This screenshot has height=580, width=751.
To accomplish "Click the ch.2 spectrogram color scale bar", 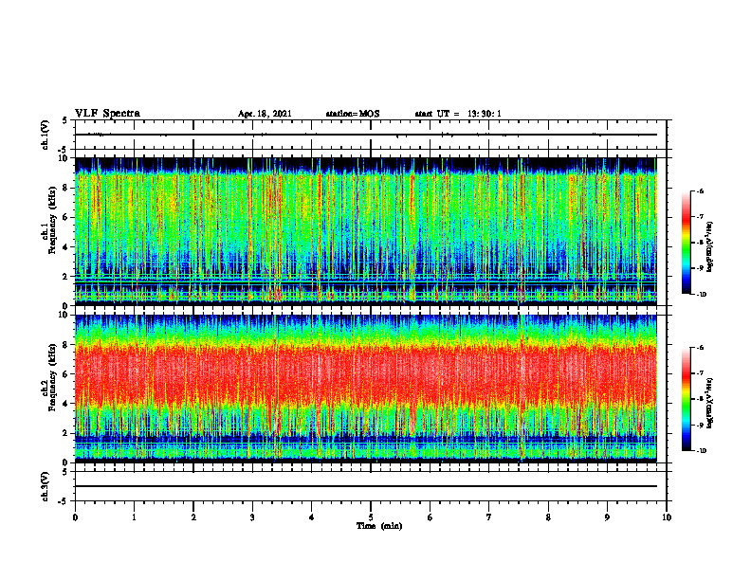I will point(686,399).
